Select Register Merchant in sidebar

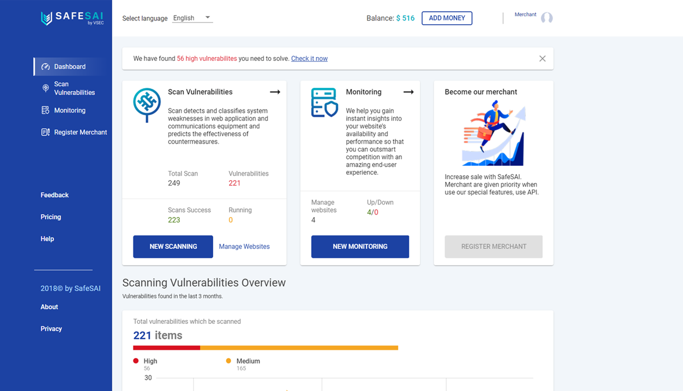(80, 132)
